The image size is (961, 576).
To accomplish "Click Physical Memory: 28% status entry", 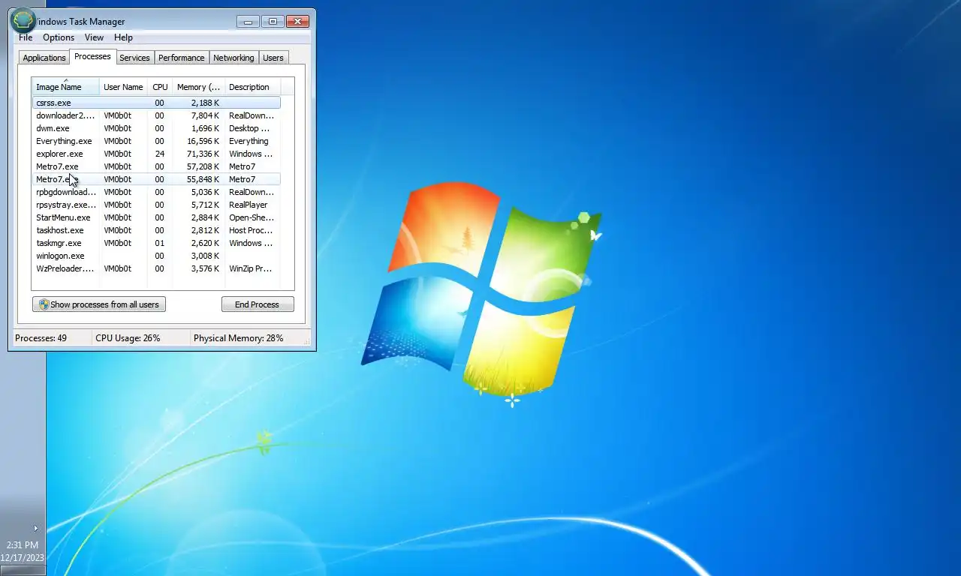I will click(238, 338).
